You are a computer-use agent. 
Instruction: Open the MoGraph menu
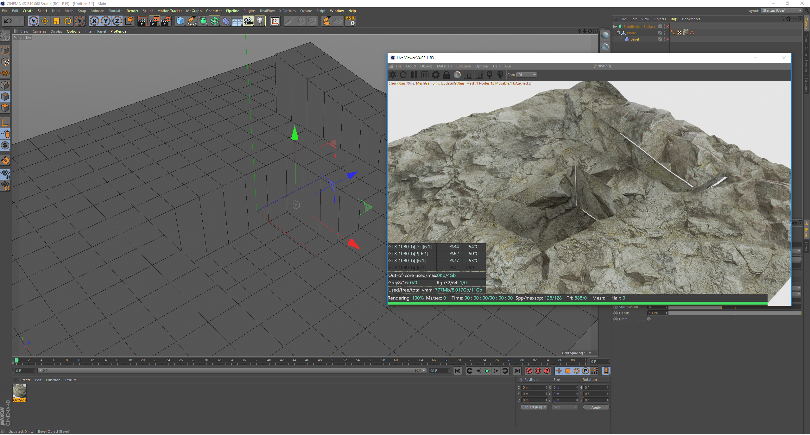[193, 11]
